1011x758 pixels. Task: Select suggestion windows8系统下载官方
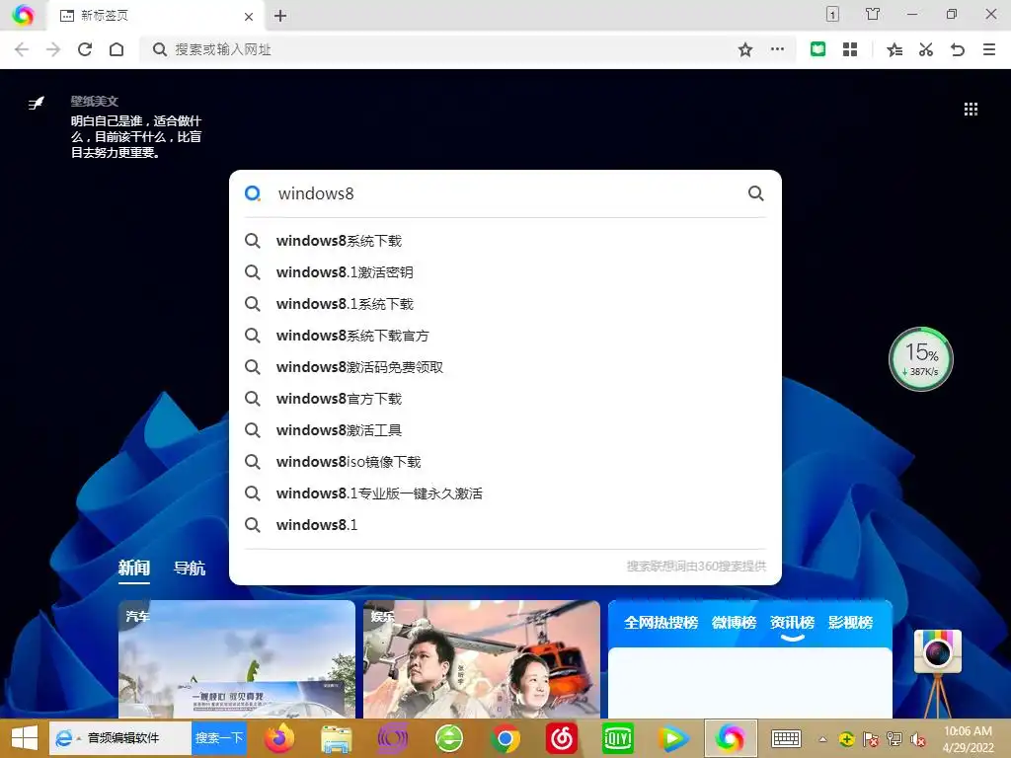tap(505, 336)
